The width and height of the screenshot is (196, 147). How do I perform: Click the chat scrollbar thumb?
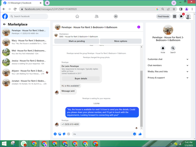point(142,99)
